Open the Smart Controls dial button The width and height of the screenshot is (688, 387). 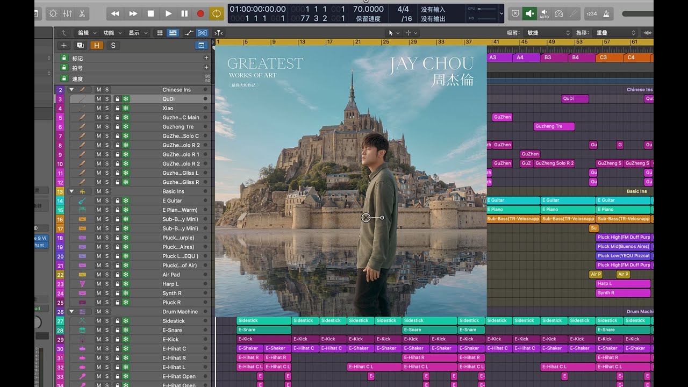(x=53, y=13)
